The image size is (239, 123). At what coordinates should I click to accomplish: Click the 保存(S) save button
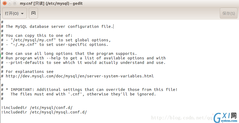[228, 13]
